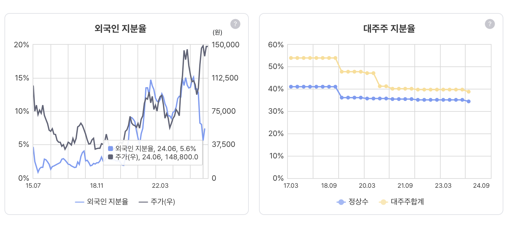Click the 150,000 price axis label

coord(225,45)
